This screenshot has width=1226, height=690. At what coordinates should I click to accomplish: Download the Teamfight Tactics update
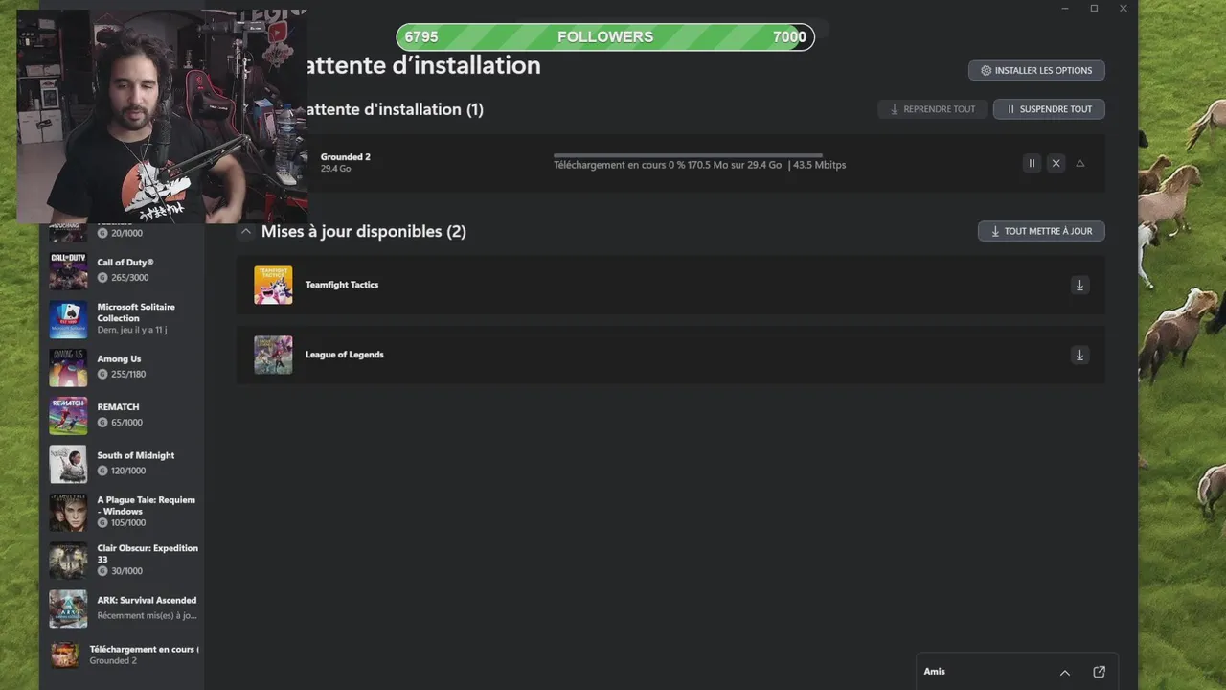point(1079,285)
